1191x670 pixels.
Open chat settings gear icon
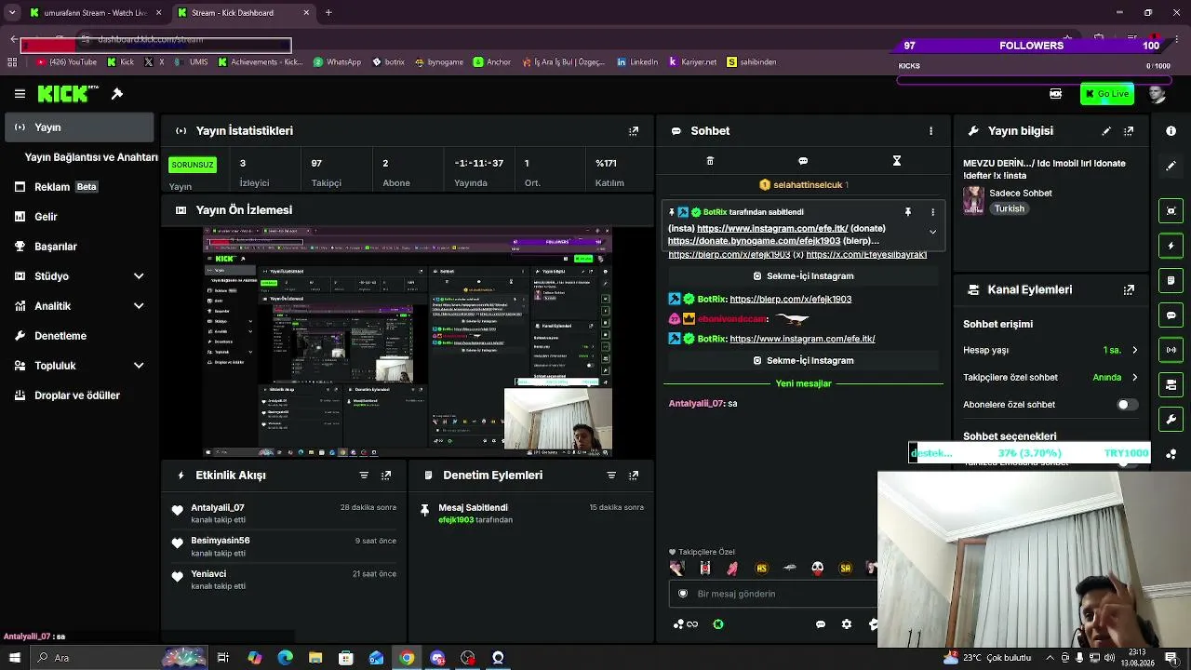[846, 624]
